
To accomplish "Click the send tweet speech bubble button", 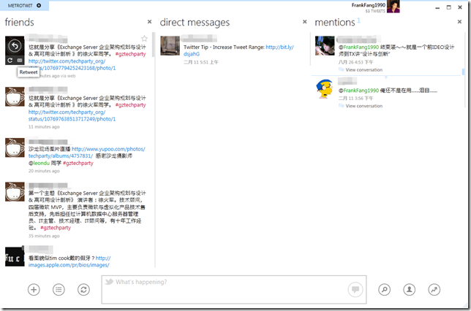I will point(355,289).
